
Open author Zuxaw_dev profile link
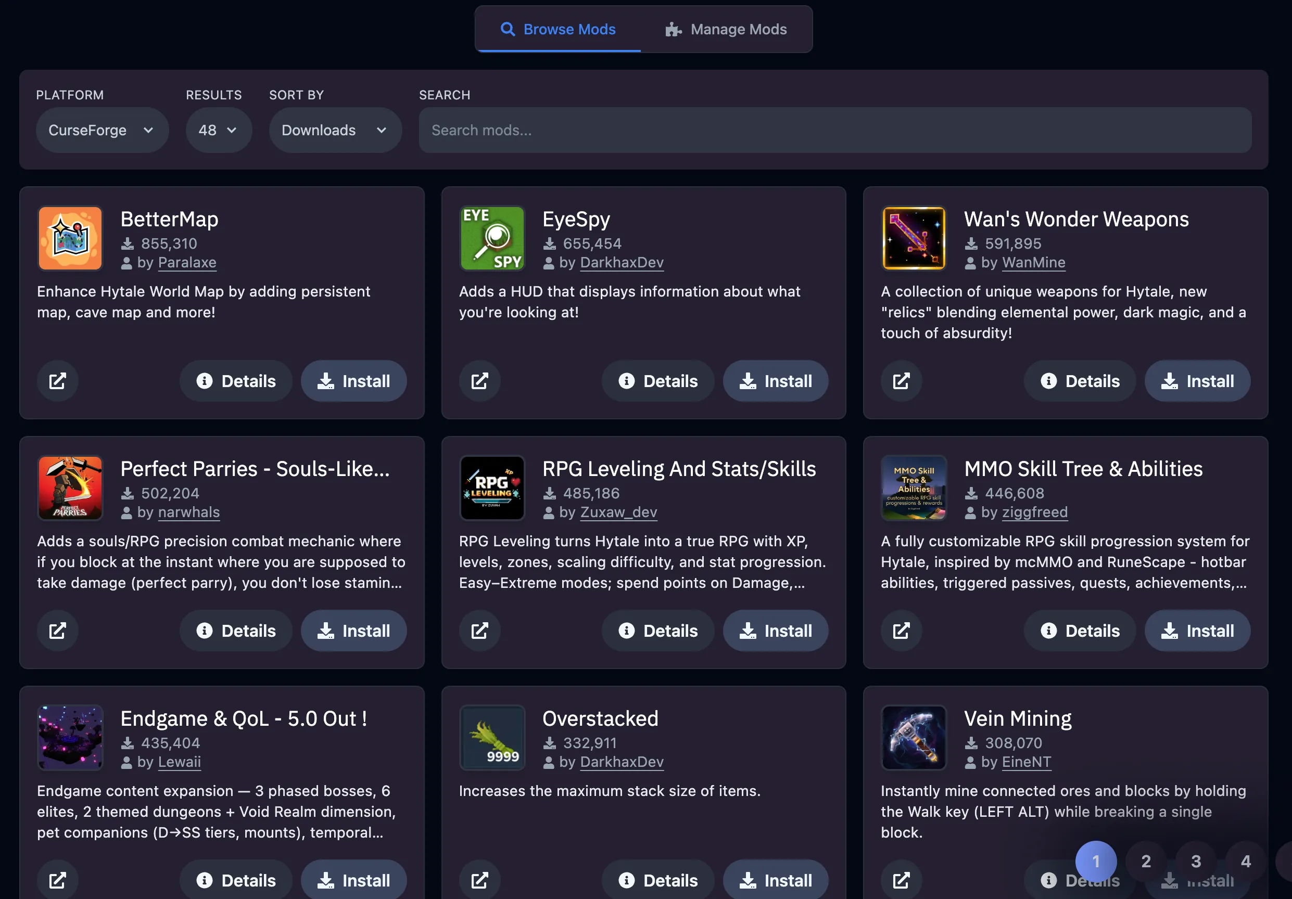[618, 512]
